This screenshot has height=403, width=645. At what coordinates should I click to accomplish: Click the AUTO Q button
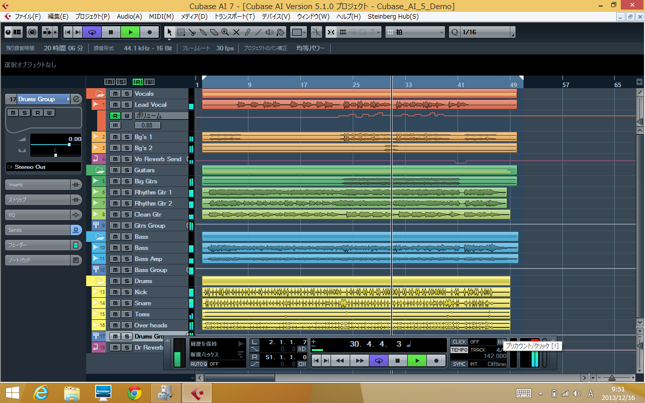tap(199, 364)
